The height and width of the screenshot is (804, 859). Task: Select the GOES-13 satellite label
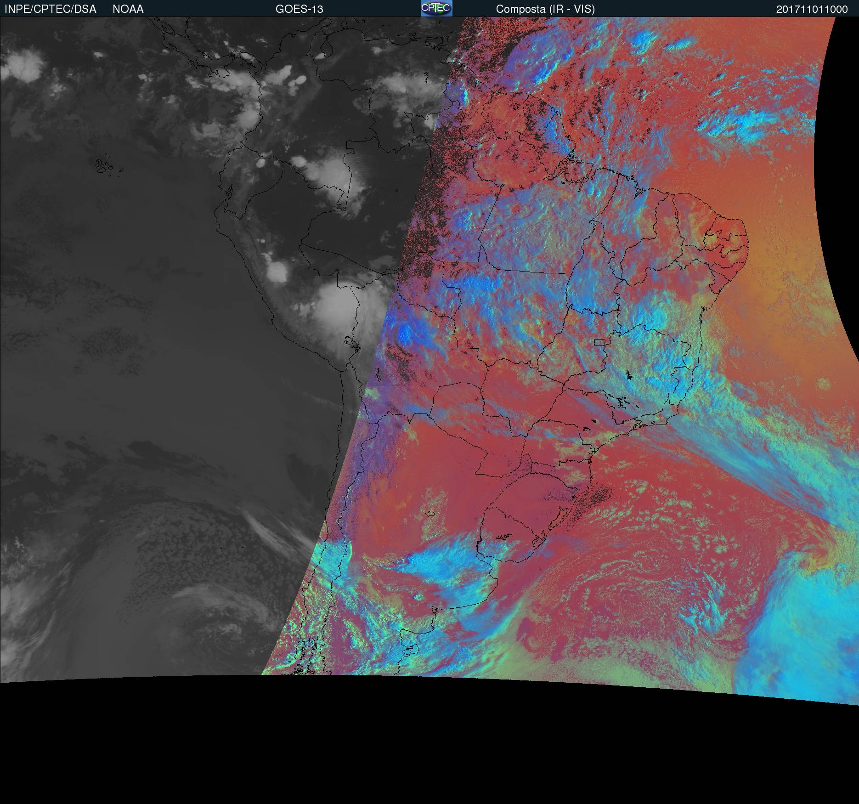(x=299, y=9)
